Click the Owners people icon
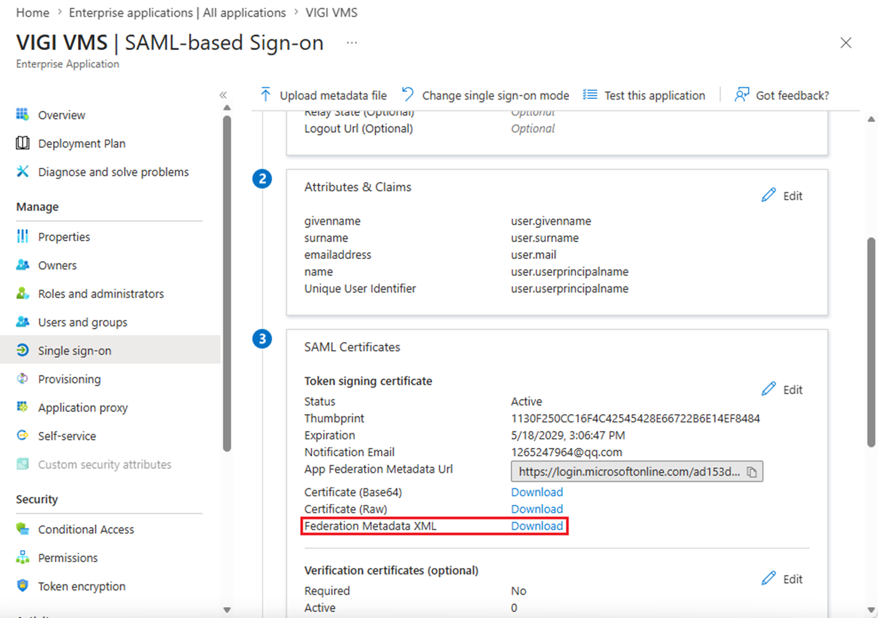This screenshot has width=878, height=618. coord(23,265)
